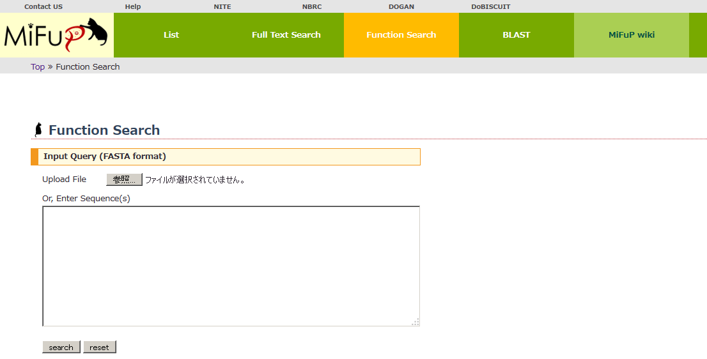Click the text area resize handle
Screen dimensions: 707x359
point(416,322)
